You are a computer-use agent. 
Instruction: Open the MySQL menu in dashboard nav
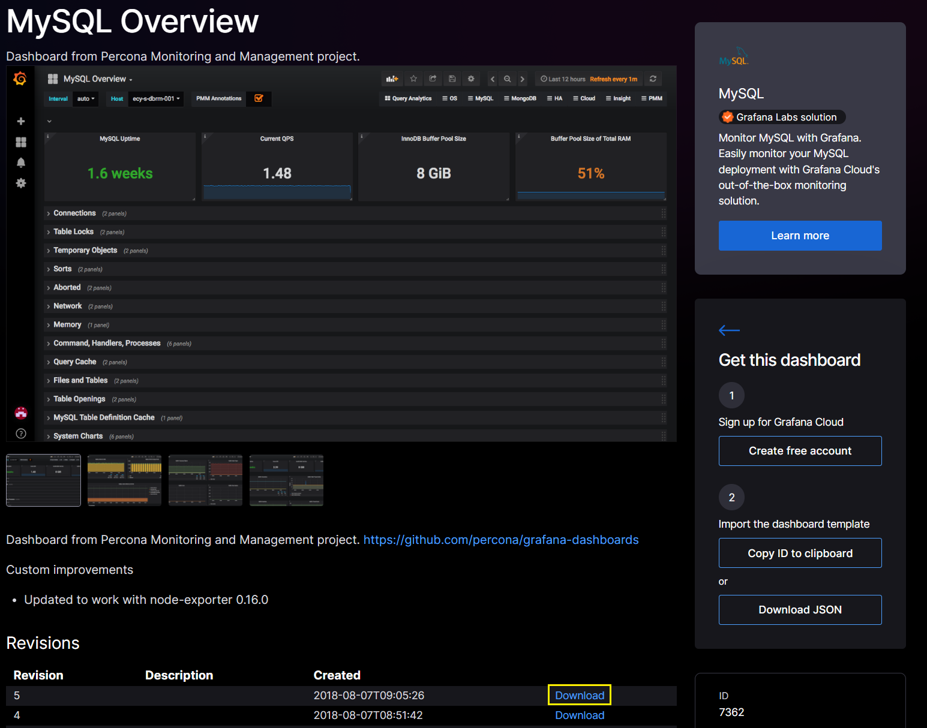(481, 98)
